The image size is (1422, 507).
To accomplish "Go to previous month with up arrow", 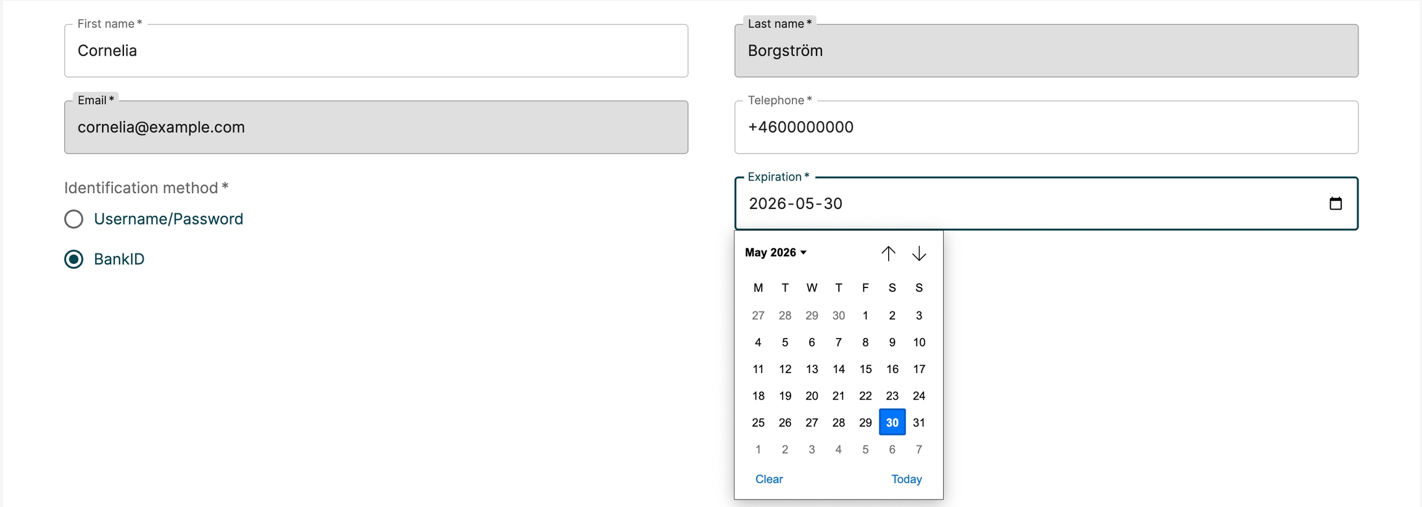I will [x=888, y=253].
